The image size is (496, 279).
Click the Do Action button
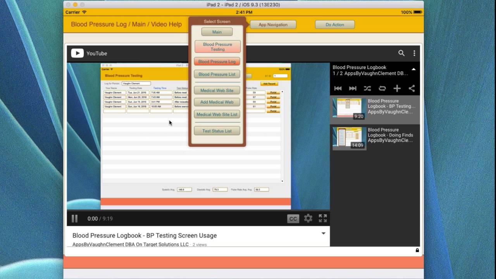point(335,24)
